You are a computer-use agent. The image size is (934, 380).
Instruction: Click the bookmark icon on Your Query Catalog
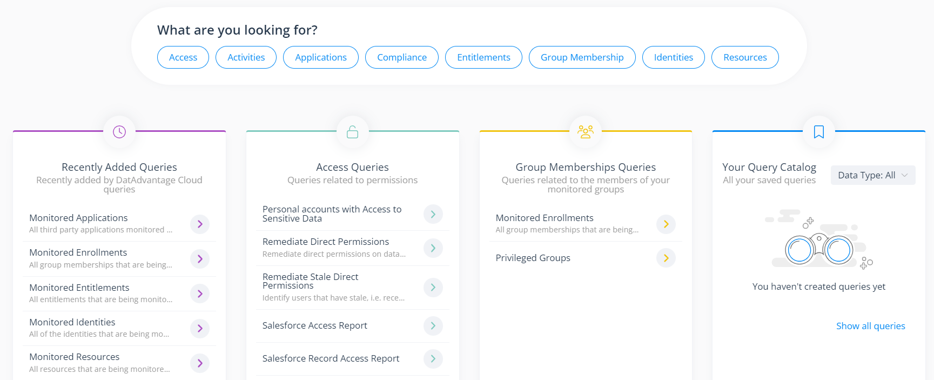[x=818, y=131]
